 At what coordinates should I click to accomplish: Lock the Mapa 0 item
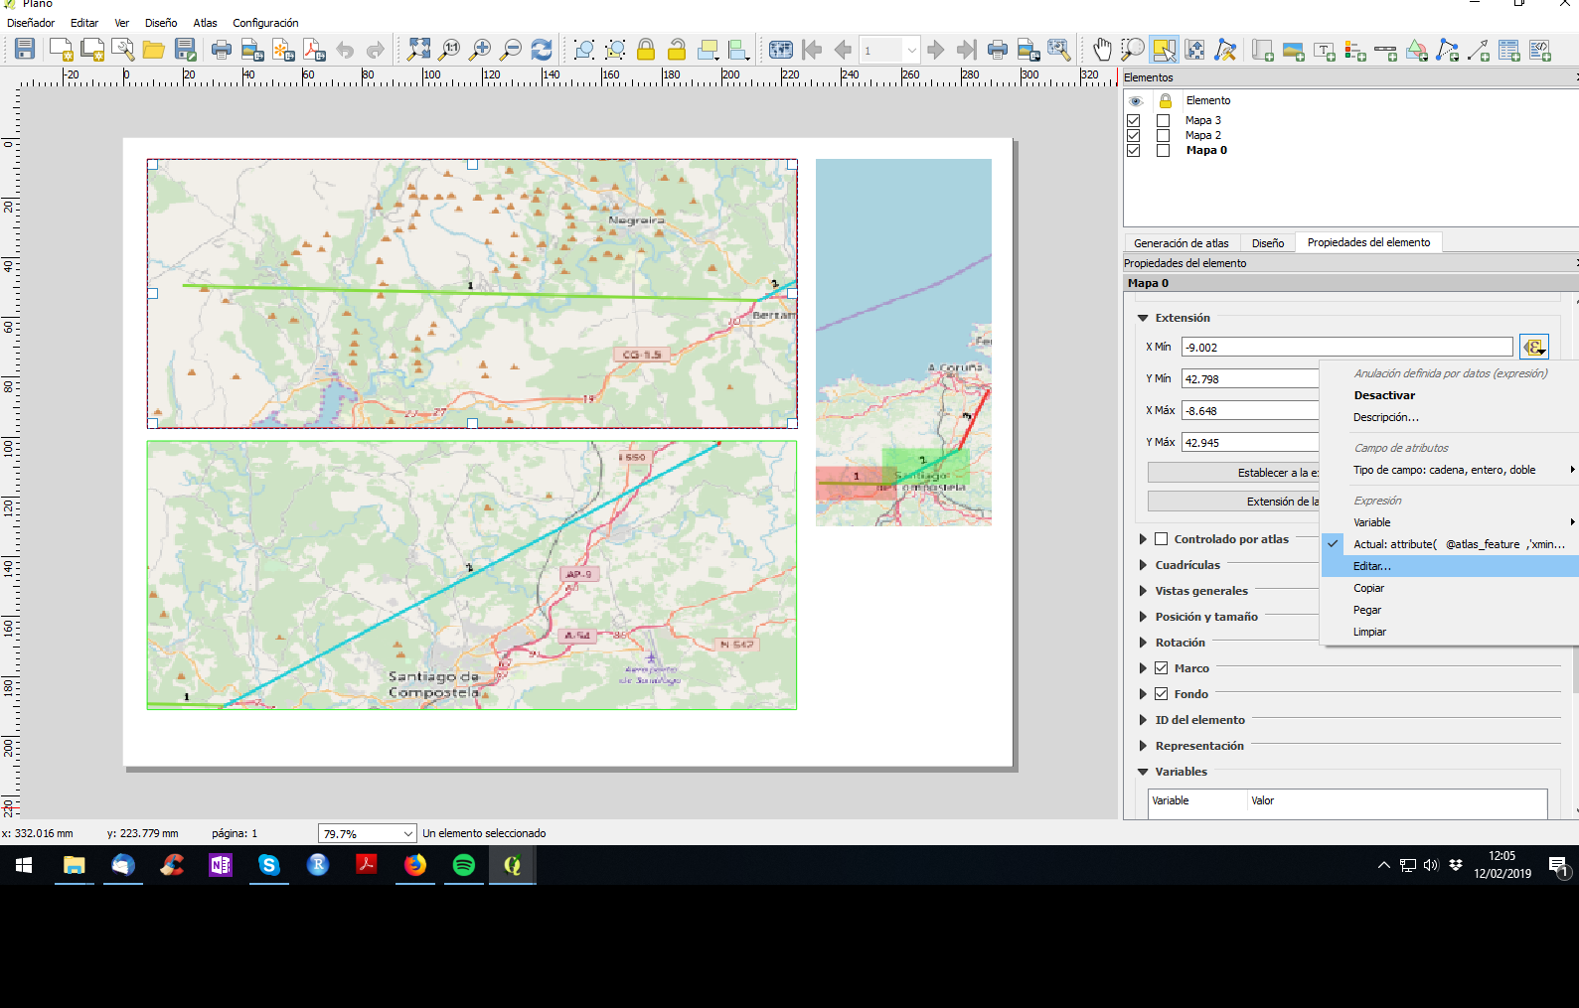pyautogui.click(x=1164, y=150)
